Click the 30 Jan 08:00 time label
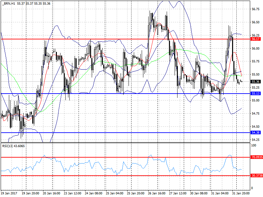Image resolution: width=263 pixels, height=197 pixels. 199,193
